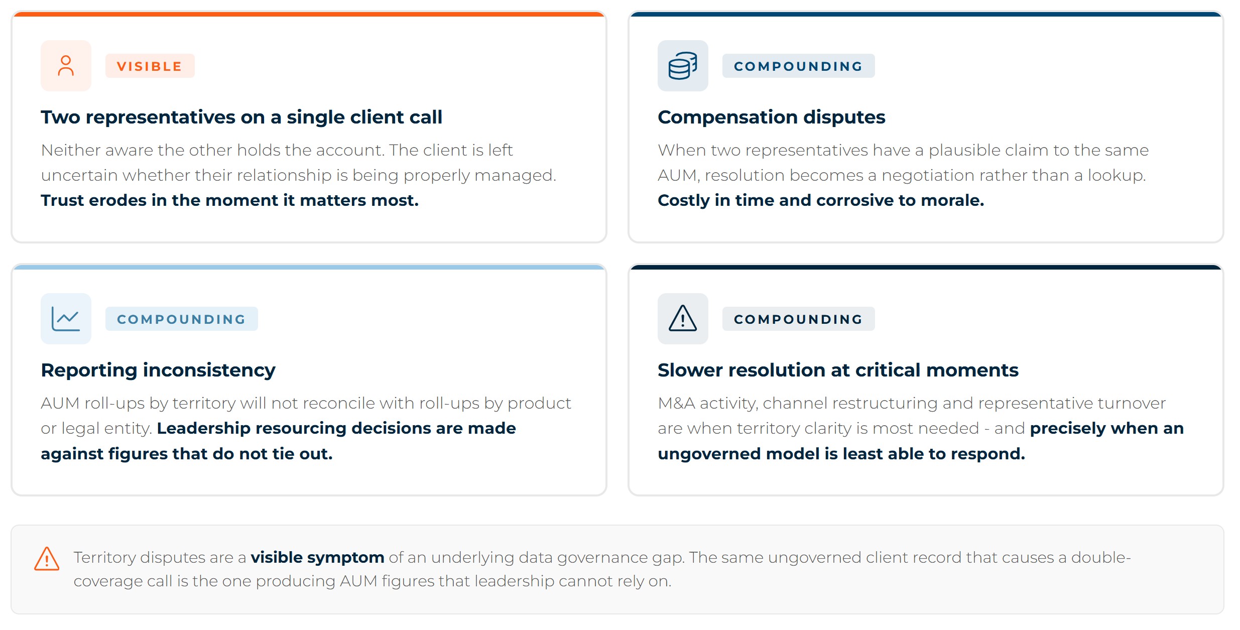
Task: Select the light blue COMPOUNDING badge
Action: click(181, 319)
